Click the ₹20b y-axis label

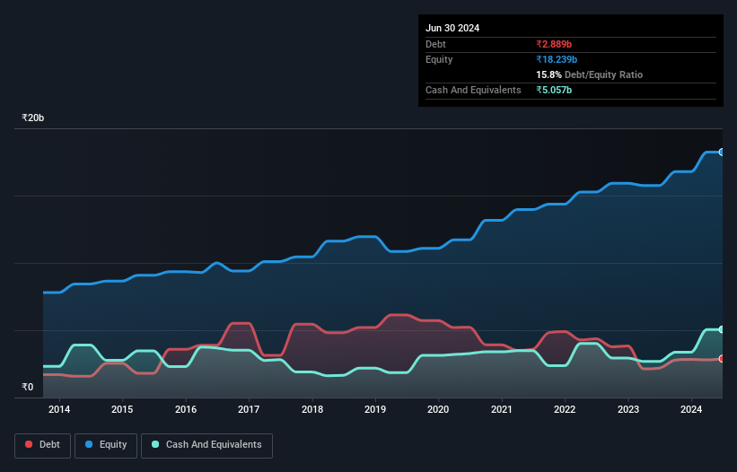coord(33,118)
